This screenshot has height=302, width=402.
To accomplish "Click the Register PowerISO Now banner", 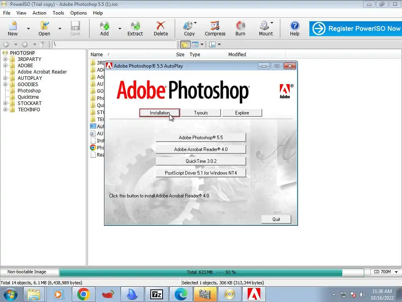I will (x=355, y=28).
